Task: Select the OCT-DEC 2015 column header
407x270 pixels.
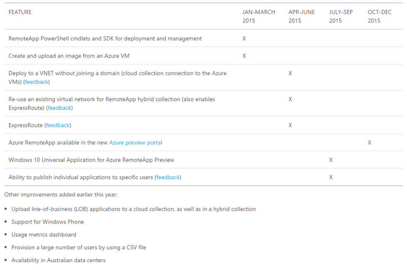Action: [379, 16]
